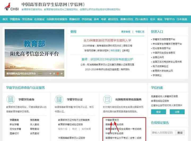Open the 新媒体矩阵 link

pos(103,51)
